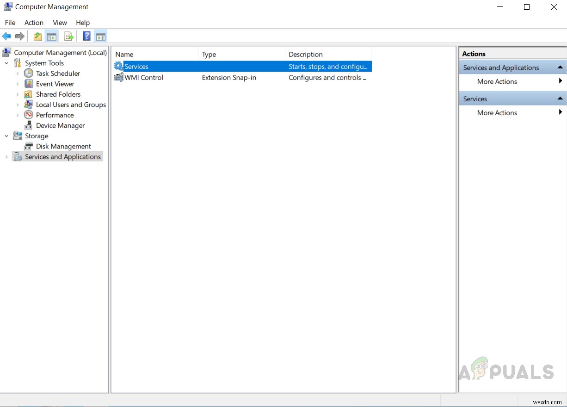Select Performance in the tree

[x=55, y=115]
